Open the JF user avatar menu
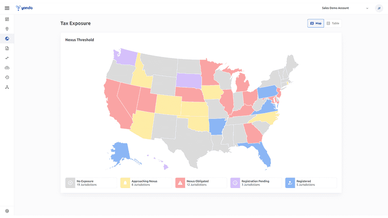This screenshot has width=388, height=218. 379,8
